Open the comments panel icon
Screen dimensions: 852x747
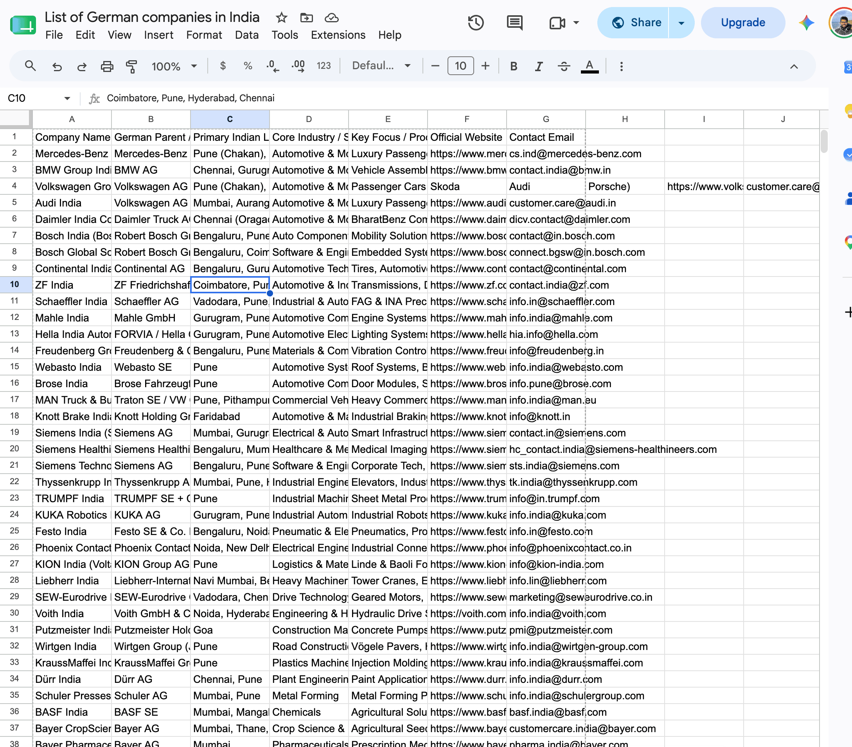(x=515, y=23)
